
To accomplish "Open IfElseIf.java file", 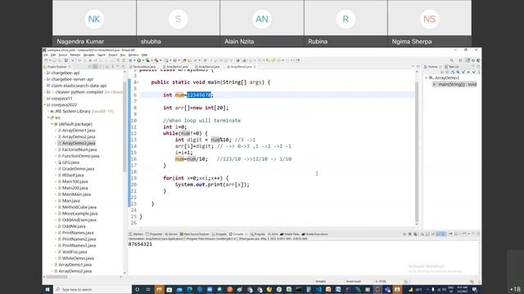I will [x=73, y=175].
